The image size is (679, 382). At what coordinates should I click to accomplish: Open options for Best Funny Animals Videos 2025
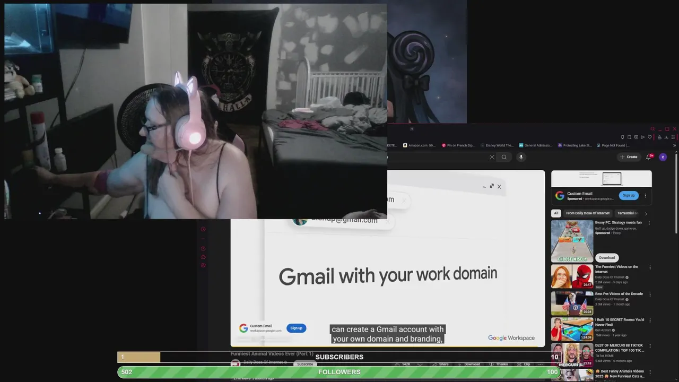(x=650, y=372)
